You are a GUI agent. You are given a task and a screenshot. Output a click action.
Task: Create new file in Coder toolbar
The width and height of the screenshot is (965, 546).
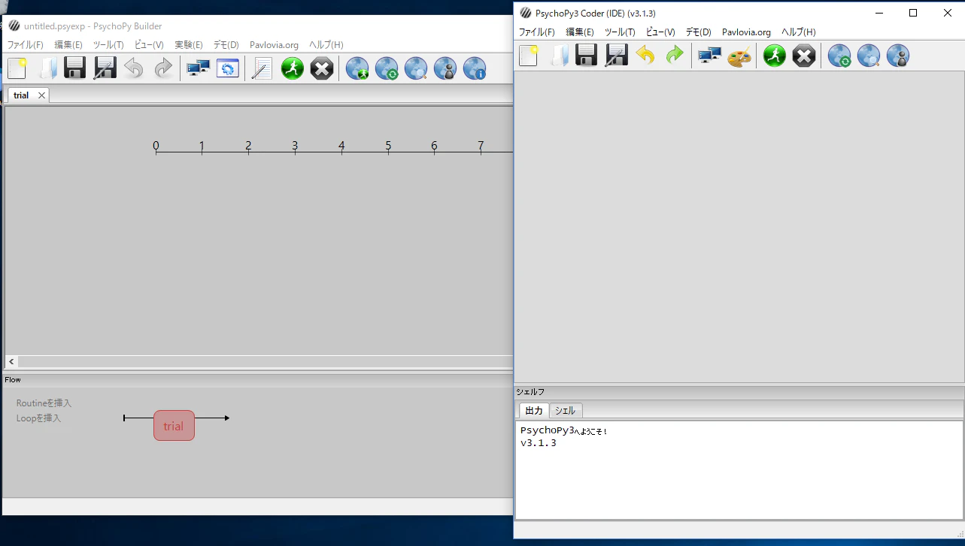pos(529,56)
